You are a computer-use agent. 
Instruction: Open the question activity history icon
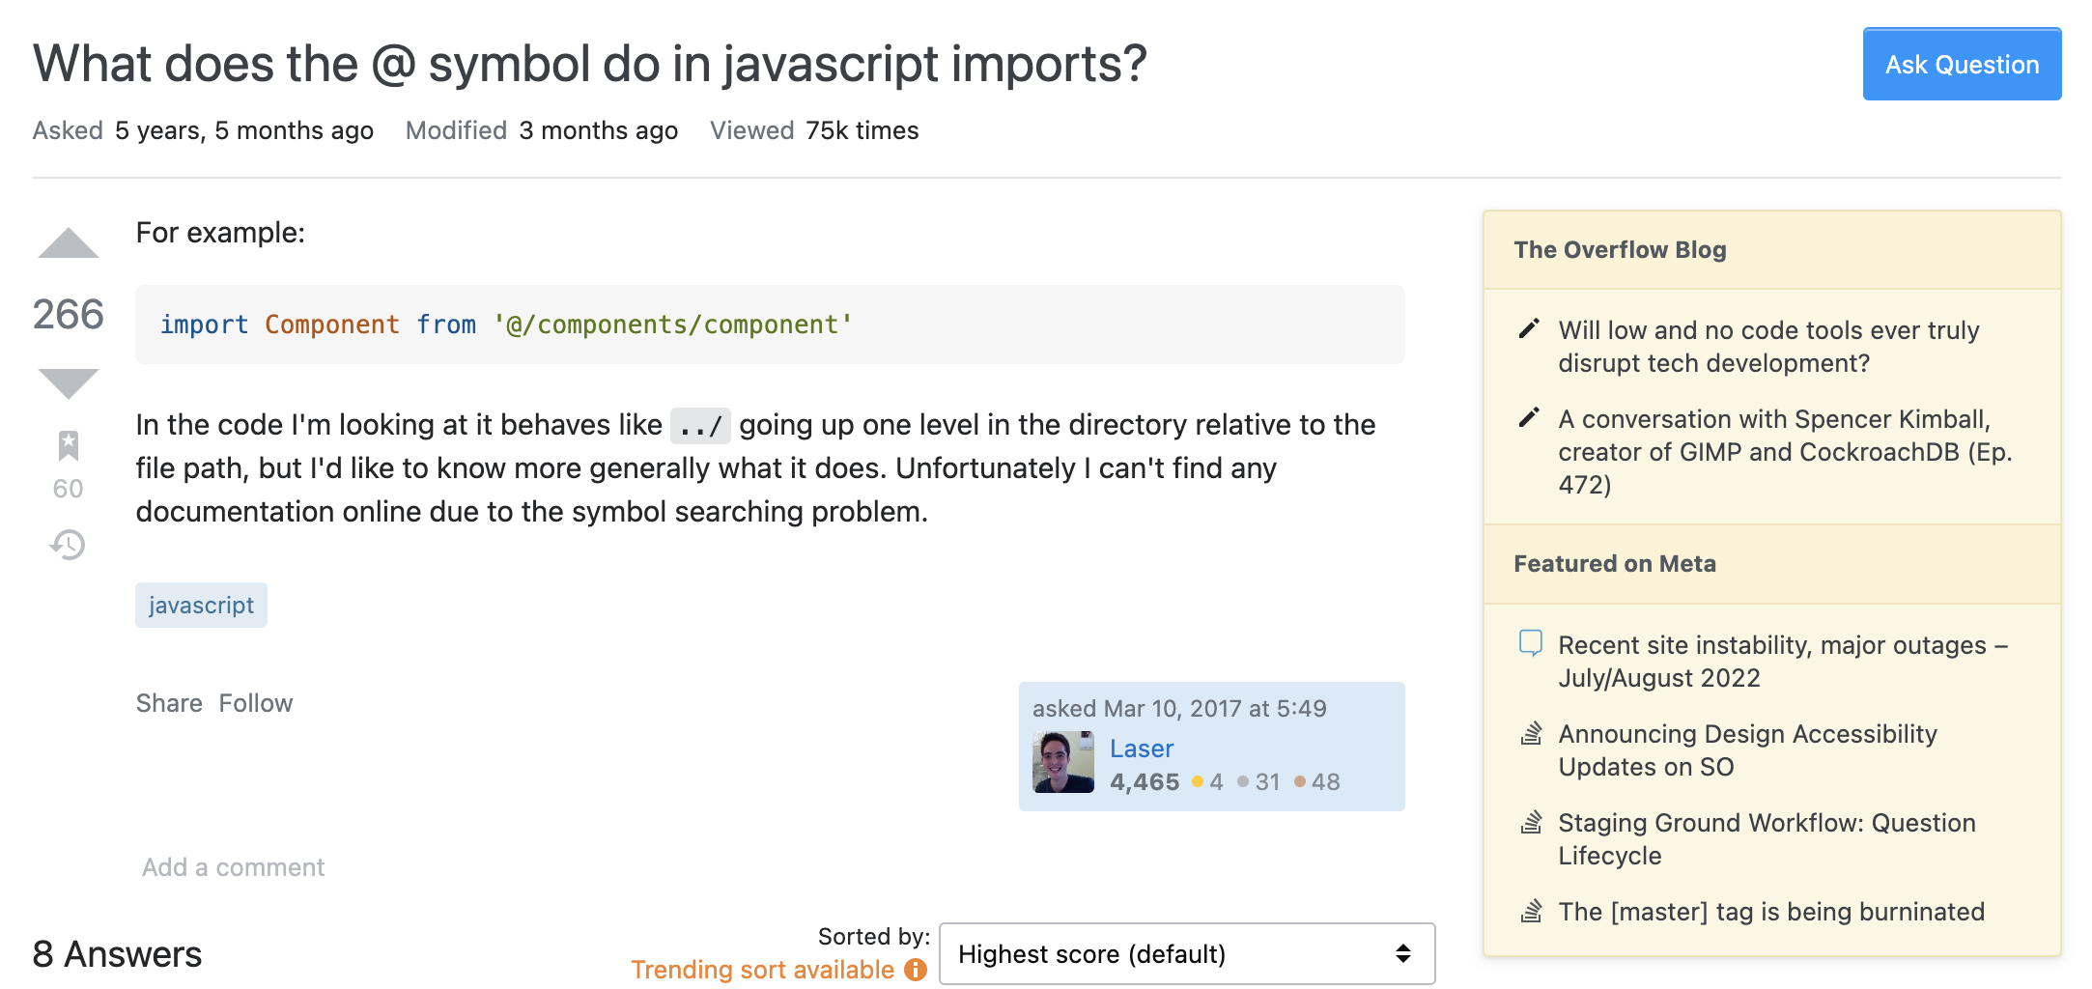(68, 545)
